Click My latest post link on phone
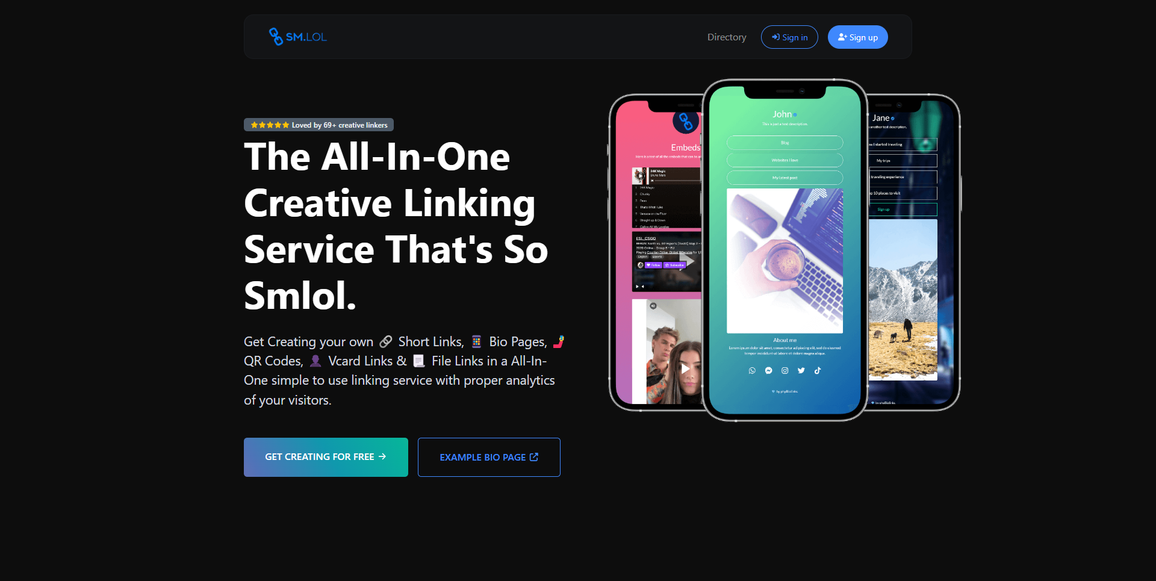The image size is (1156, 581). point(785,178)
